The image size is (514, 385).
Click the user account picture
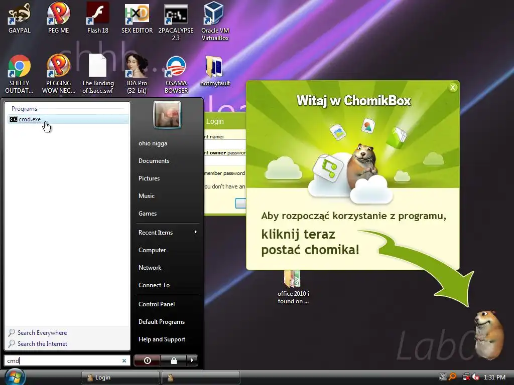(x=167, y=115)
